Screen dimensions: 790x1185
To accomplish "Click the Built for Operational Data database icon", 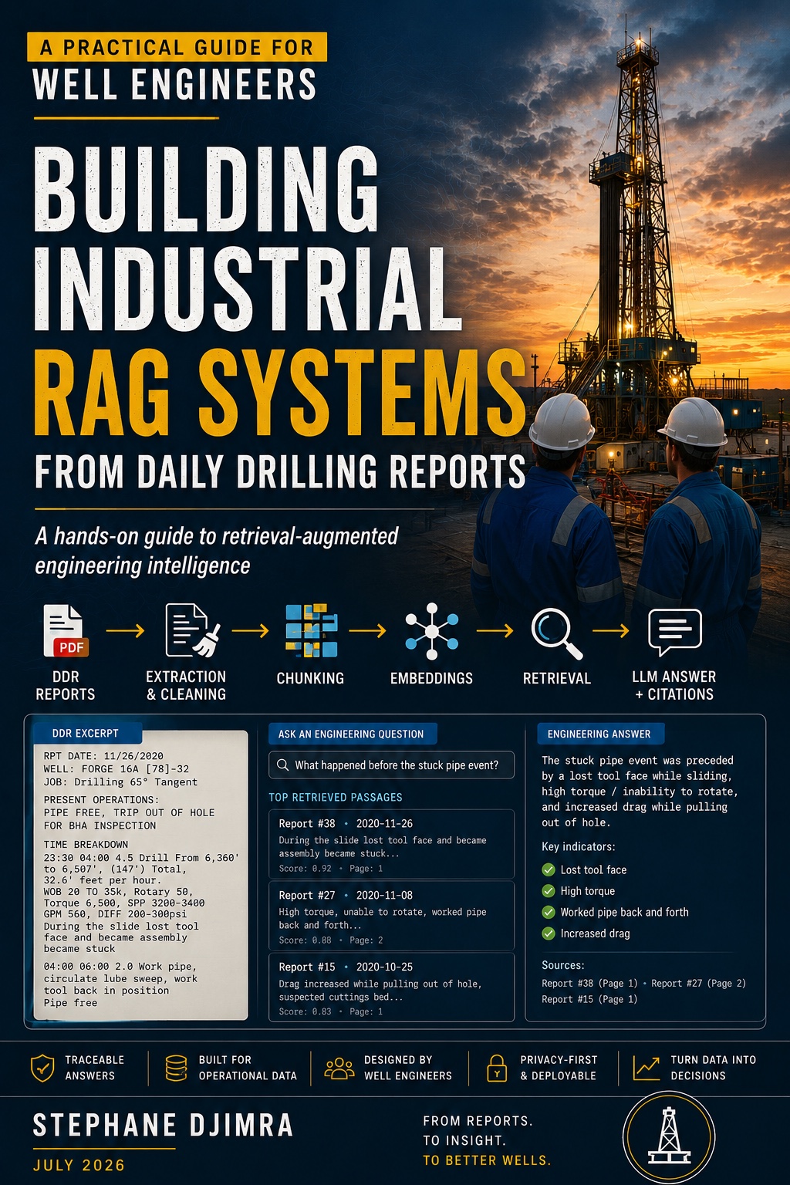I will click(177, 1069).
